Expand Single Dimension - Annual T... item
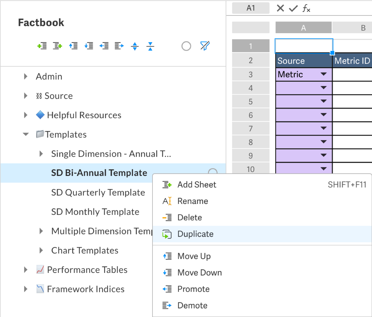372x317 pixels. click(x=41, y=154)
